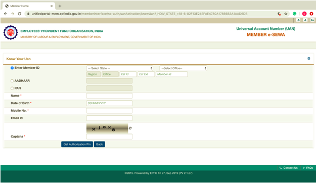
Task: Click the Know Your Uan heading text
Action: pos(19,59)
